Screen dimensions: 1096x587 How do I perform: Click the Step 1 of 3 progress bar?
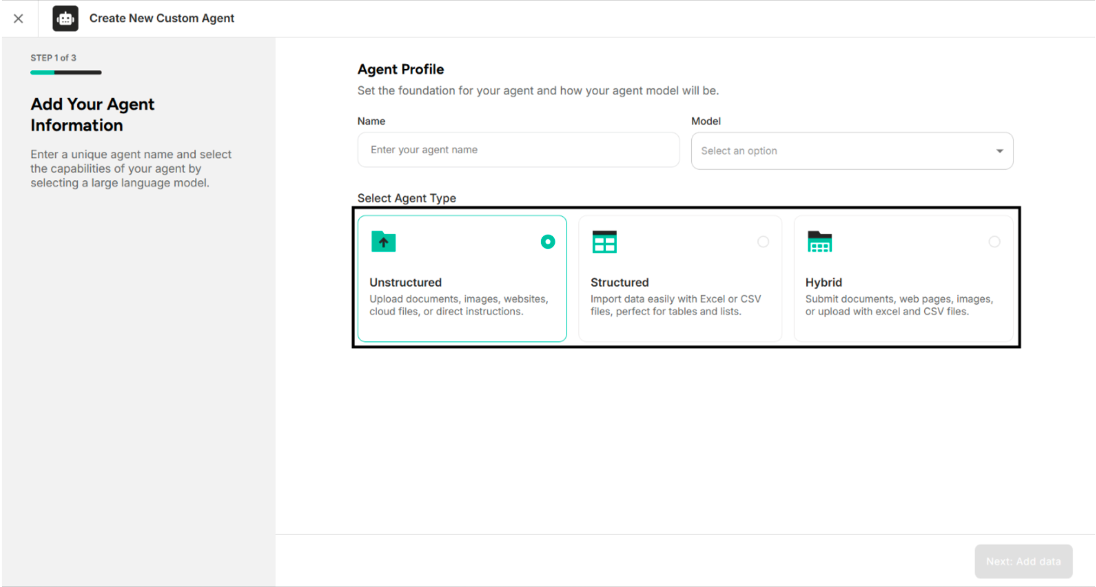(x=66, y=72)
